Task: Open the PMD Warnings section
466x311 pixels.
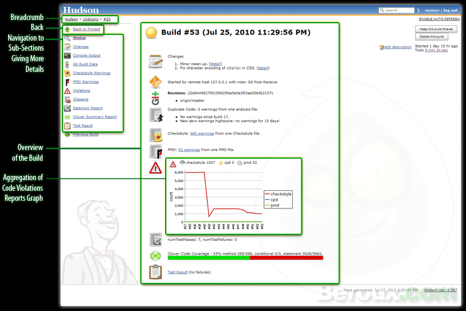Action: click(x=86, y=82)
